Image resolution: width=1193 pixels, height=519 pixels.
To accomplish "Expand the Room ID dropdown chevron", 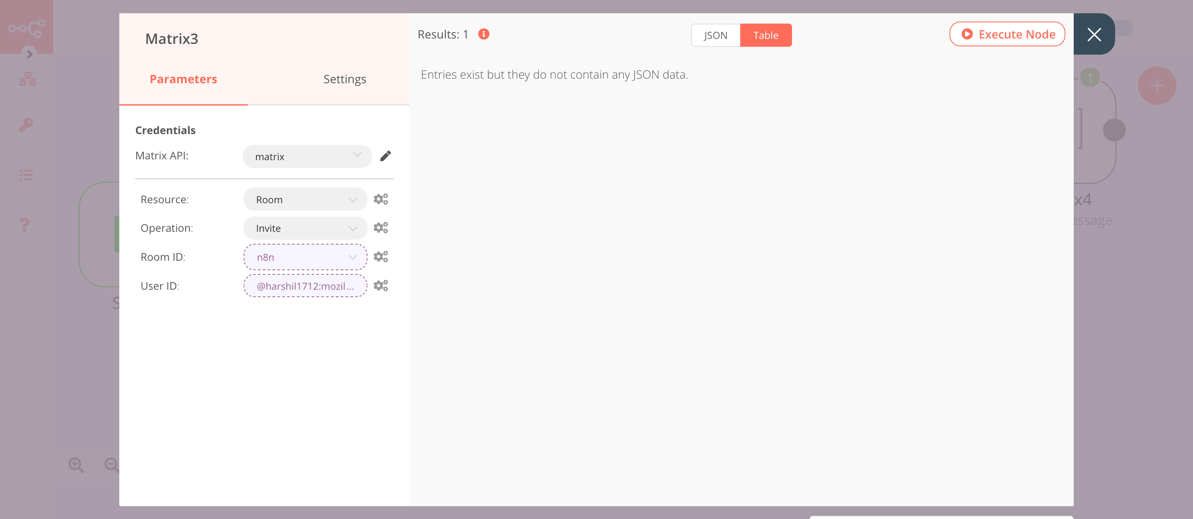I will point(353,257).
